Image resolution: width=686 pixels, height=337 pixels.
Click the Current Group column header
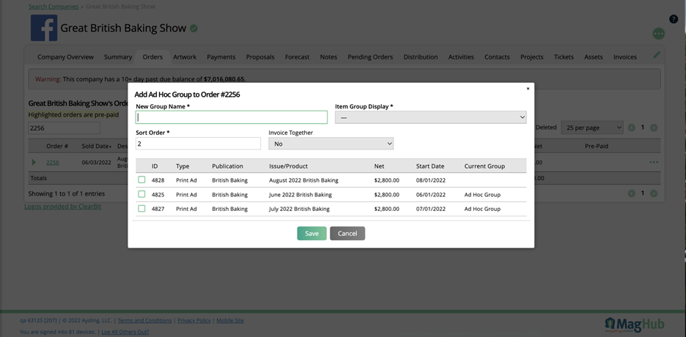484,166
